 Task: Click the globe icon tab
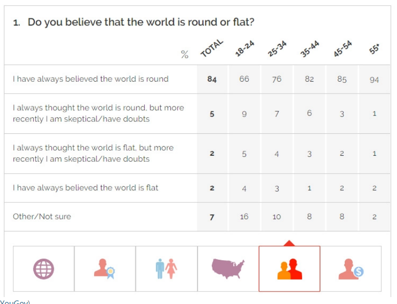click(x=43, y=269)
